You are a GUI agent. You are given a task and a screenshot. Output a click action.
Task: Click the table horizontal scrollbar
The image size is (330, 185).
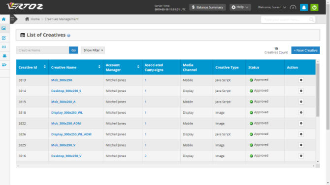coord(165,166)
